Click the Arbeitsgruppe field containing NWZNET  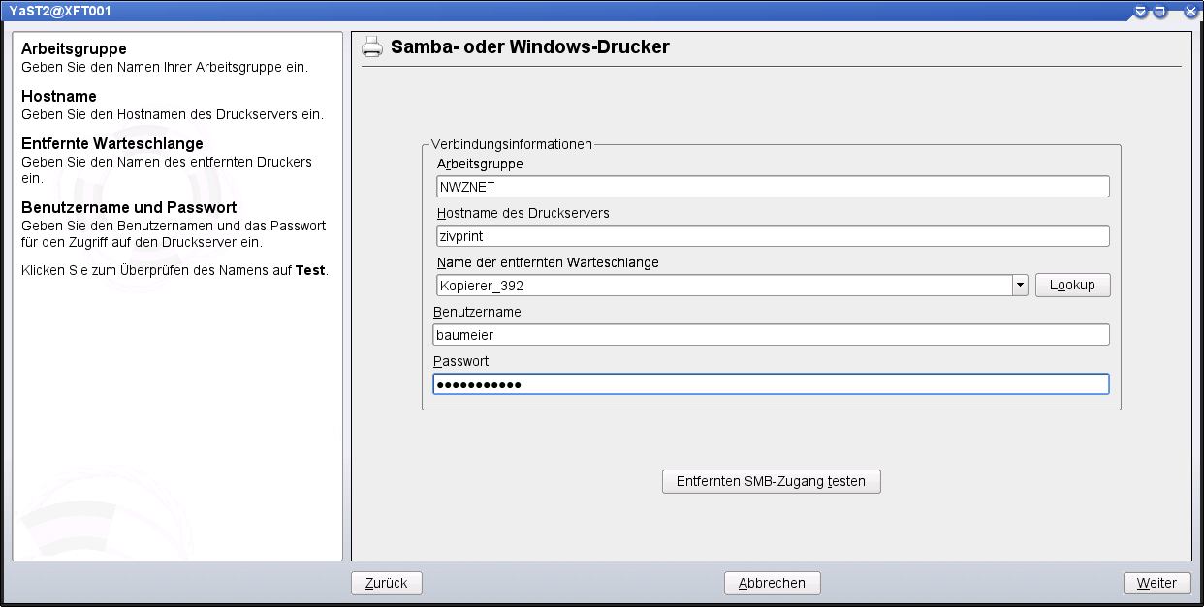tap(771, 187)
